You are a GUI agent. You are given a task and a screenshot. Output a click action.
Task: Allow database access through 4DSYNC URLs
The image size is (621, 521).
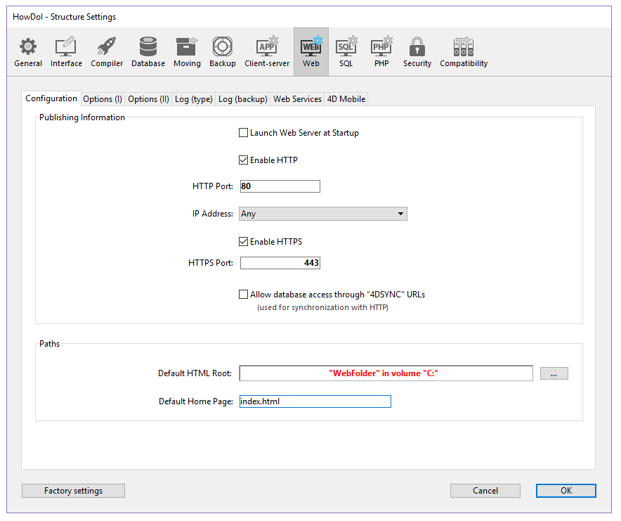[244, 295]
